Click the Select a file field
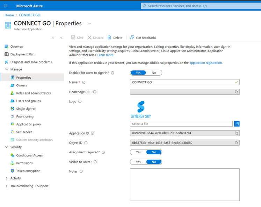This screenshot has height=207, width=261. click(x=181, y=124)
